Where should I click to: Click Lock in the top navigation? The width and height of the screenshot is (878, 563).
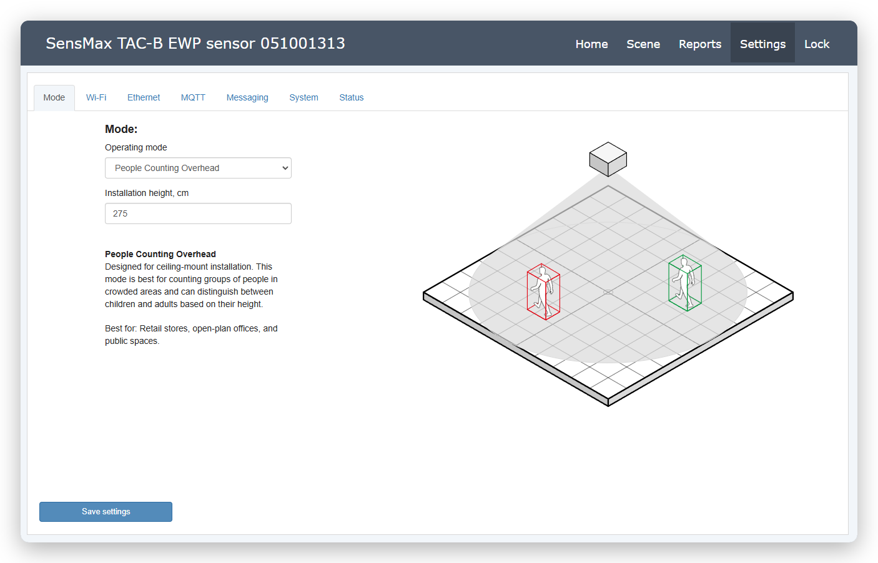[x=817, y=44]
